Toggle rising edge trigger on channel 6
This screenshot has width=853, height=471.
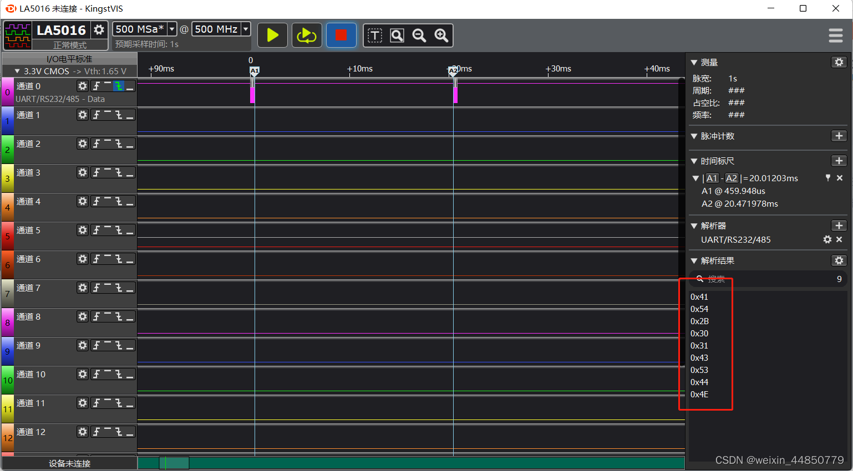pos(97,259)
